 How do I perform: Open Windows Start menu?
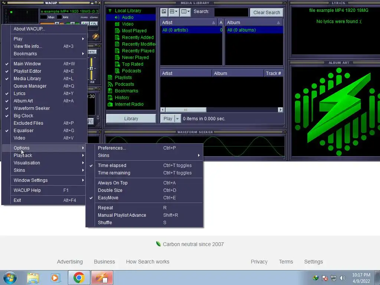10,278
